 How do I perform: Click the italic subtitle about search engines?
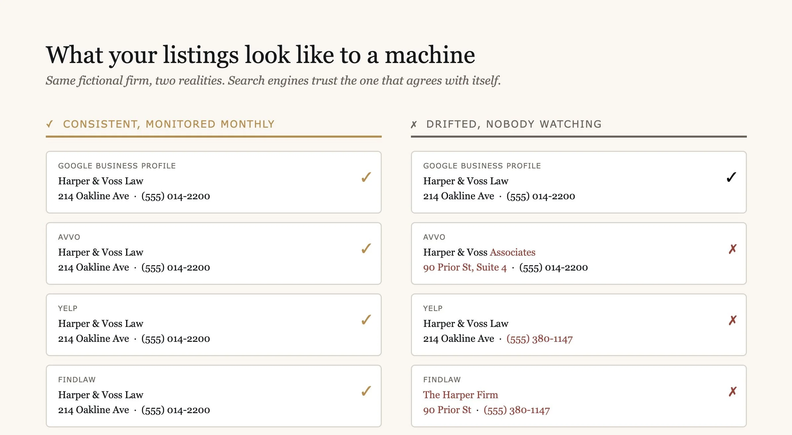[273, 81]
